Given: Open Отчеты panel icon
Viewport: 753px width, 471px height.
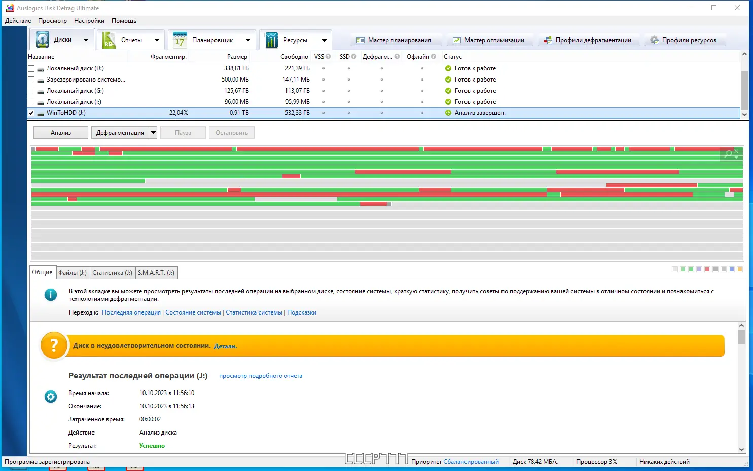Looking at the screenshot, I should coord(108,40).
